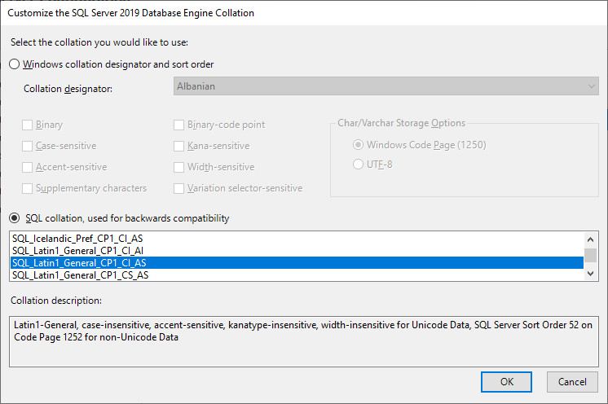The image size is (608, 404).
Task: Choose UTF-8 storage option
Action: [358, 165]
